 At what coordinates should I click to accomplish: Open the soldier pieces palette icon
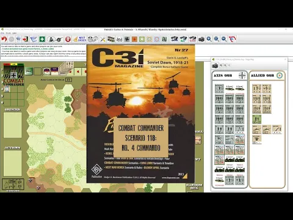point(51,39)
